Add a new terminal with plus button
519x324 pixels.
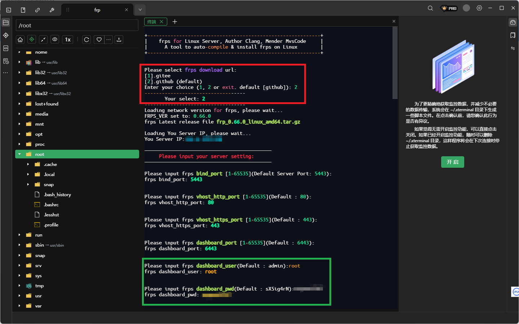[x=175, y=22]
